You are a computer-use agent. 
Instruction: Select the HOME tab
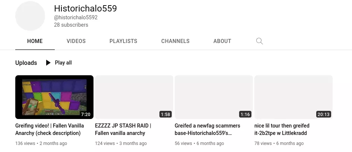pos(35,41)
